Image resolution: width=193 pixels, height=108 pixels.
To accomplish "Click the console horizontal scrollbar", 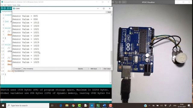I will point(38,100).
